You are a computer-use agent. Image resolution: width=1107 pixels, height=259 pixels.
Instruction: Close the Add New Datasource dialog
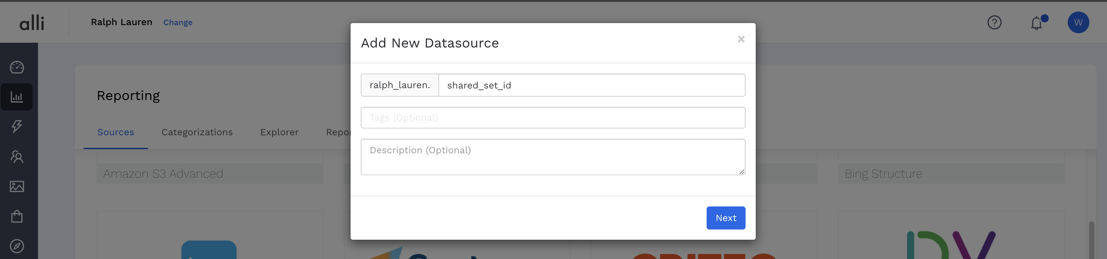point(741,39)
